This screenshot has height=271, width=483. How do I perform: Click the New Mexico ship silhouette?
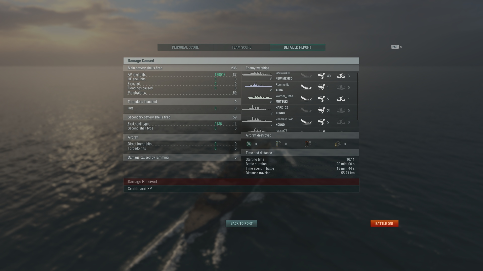point(257,74)
